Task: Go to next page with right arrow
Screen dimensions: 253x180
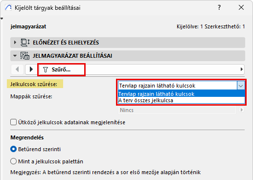Action: pos(31,69)
